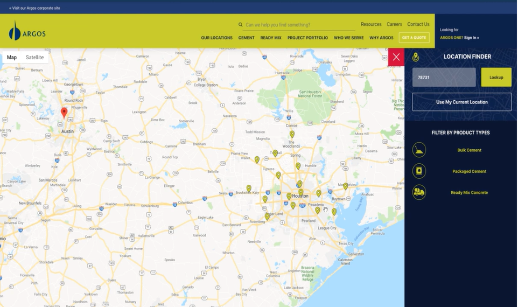Click the Location Finder pin icon
This screenshot has height=307, width=518.
pos(416,57)
